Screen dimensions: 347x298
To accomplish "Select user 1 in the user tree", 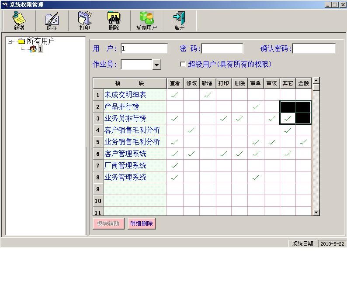I will [x=40, y=49].
